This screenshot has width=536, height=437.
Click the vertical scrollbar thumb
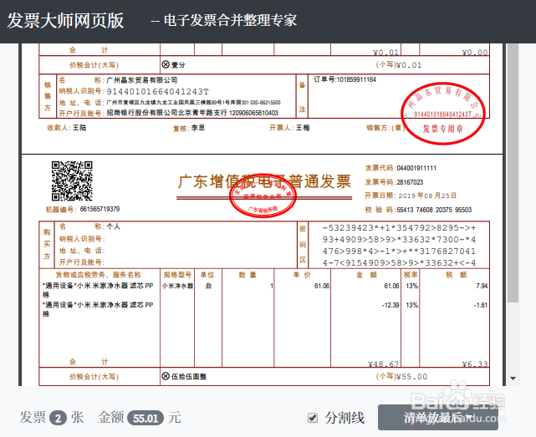(x=513, y=173)
